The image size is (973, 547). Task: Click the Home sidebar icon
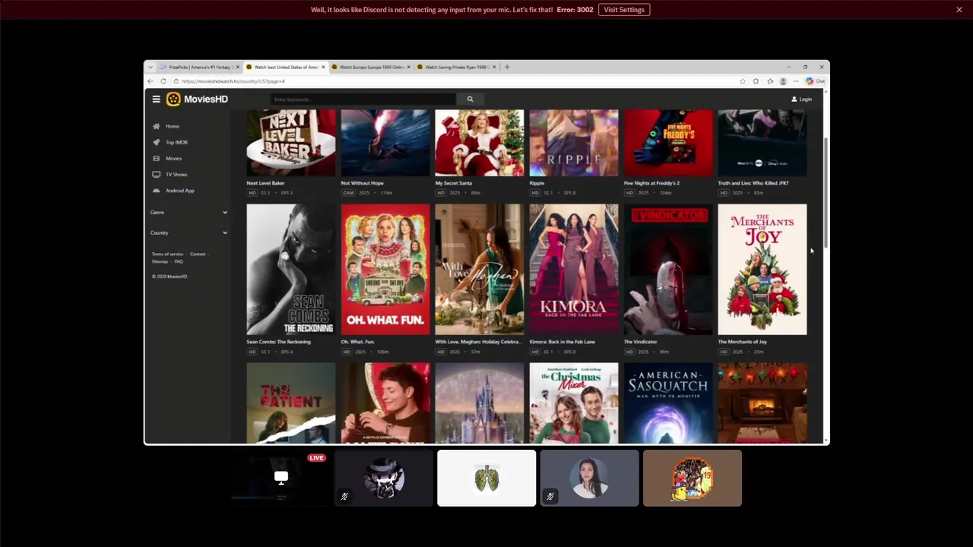click(156, 126)
